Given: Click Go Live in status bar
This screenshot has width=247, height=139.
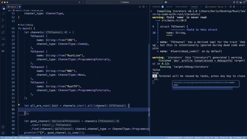Looking at the screenshot, I should [224, 137].
